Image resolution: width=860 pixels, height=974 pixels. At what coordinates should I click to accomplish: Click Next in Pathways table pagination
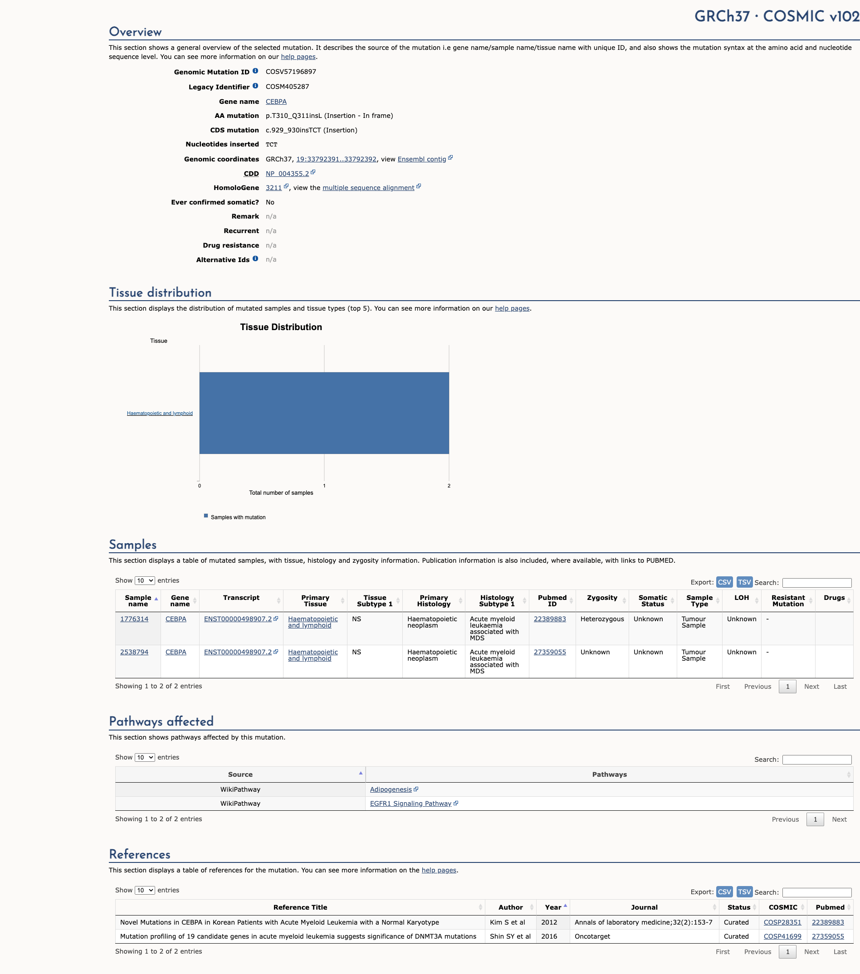(839, 819)
